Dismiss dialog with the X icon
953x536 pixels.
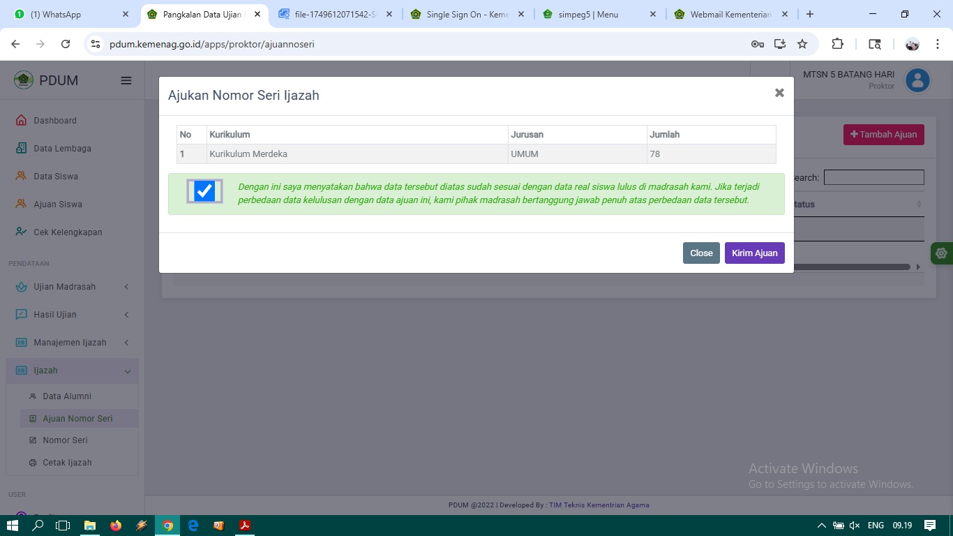(779, 93)
